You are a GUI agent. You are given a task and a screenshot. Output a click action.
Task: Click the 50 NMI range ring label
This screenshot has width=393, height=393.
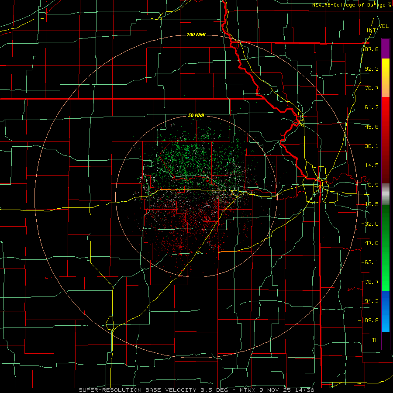click(196, 116)
